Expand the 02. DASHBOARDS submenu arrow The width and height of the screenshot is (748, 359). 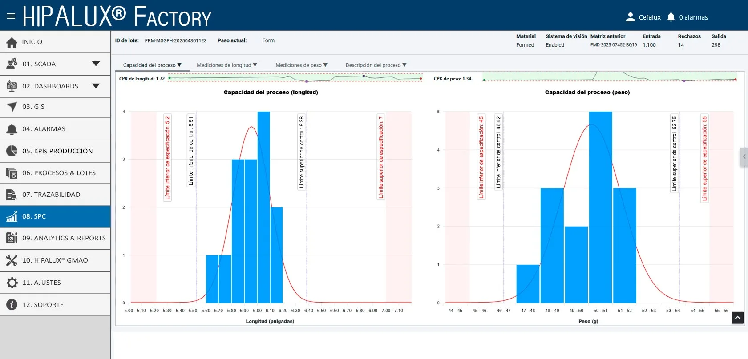coord(96,86)
